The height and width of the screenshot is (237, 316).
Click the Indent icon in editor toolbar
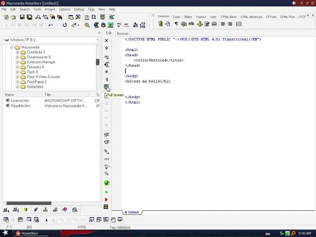coord(106,135)
